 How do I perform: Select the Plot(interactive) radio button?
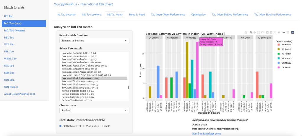coord(61,126)
